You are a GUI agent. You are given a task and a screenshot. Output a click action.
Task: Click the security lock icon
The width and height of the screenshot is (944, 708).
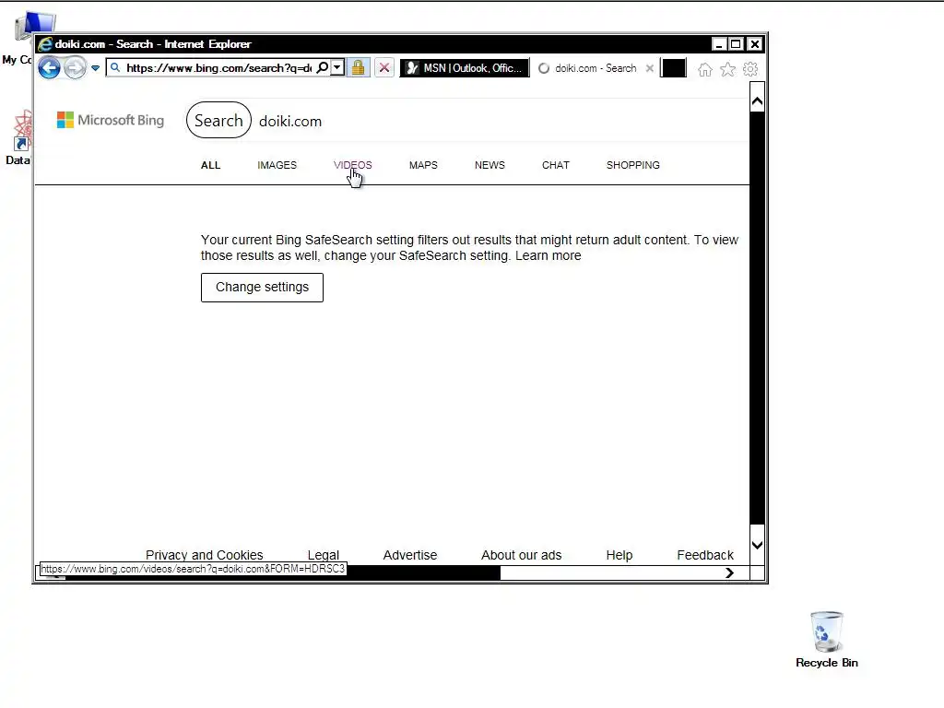pos(359,67)
